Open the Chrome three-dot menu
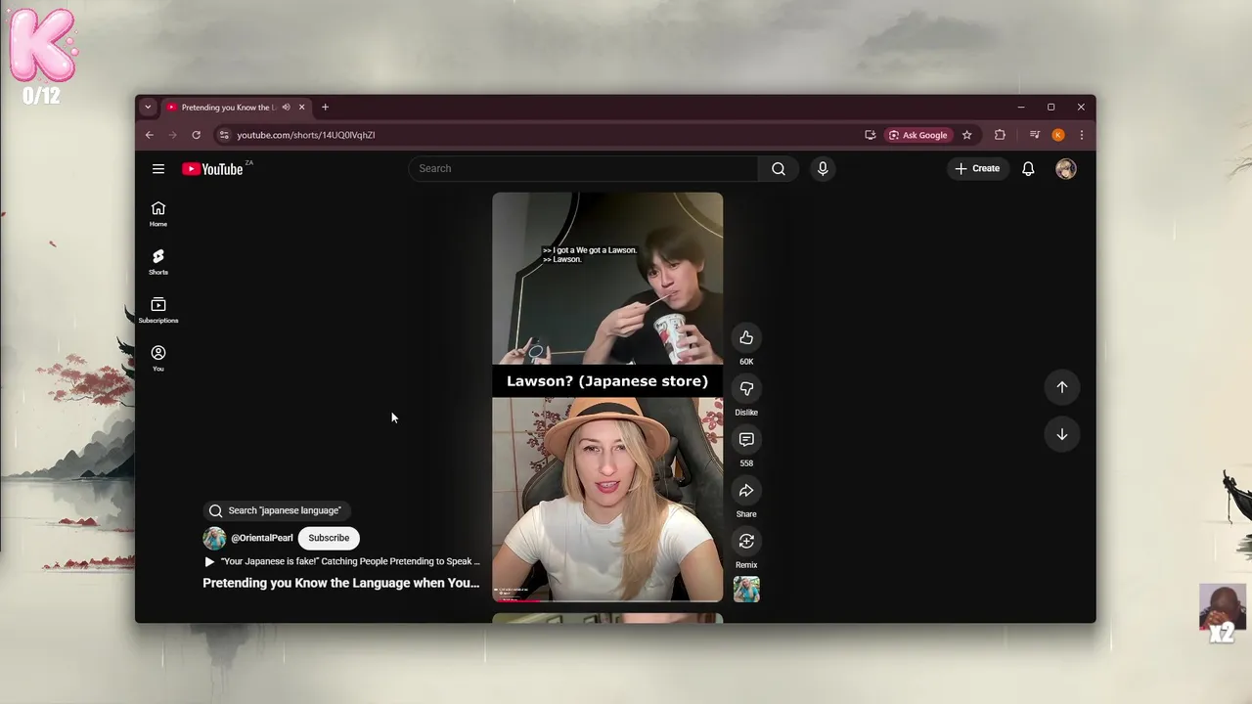This screenshot has height=704, width=1252. (x=1081, y=135)
